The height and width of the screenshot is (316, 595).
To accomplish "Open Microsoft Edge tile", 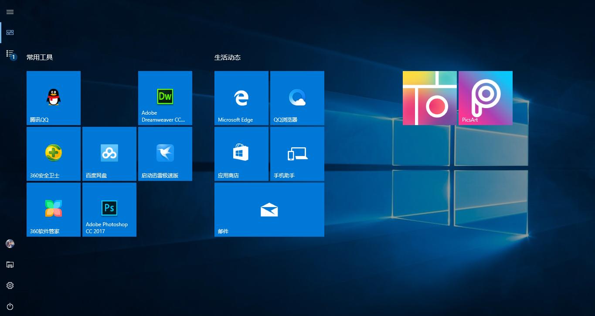I will [241, 98].
